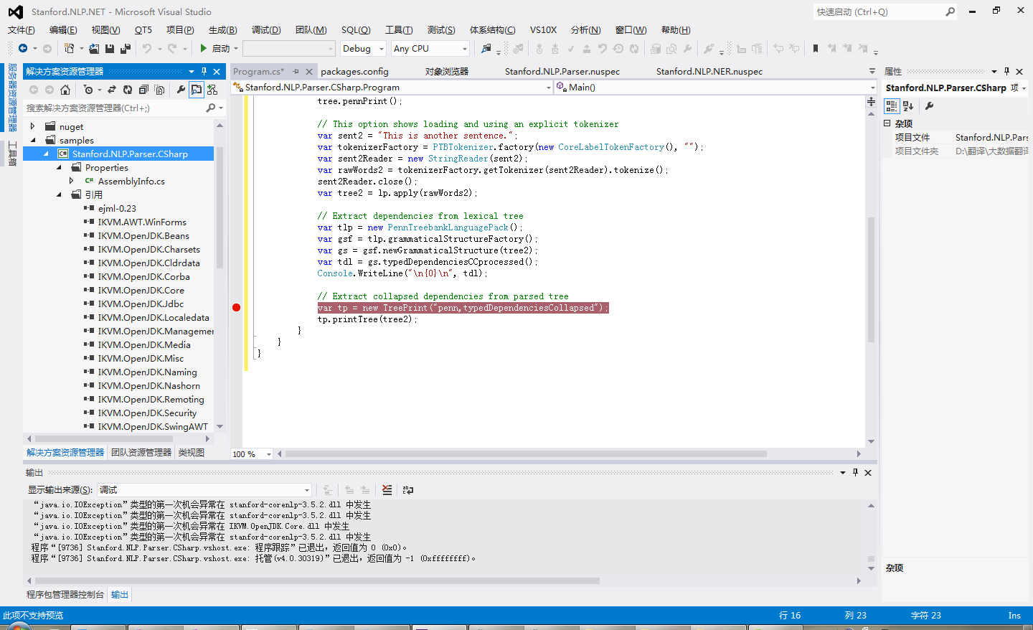Open the 调试(D) menu
This screenshot has height=630, width=1033.
(266, 29)
